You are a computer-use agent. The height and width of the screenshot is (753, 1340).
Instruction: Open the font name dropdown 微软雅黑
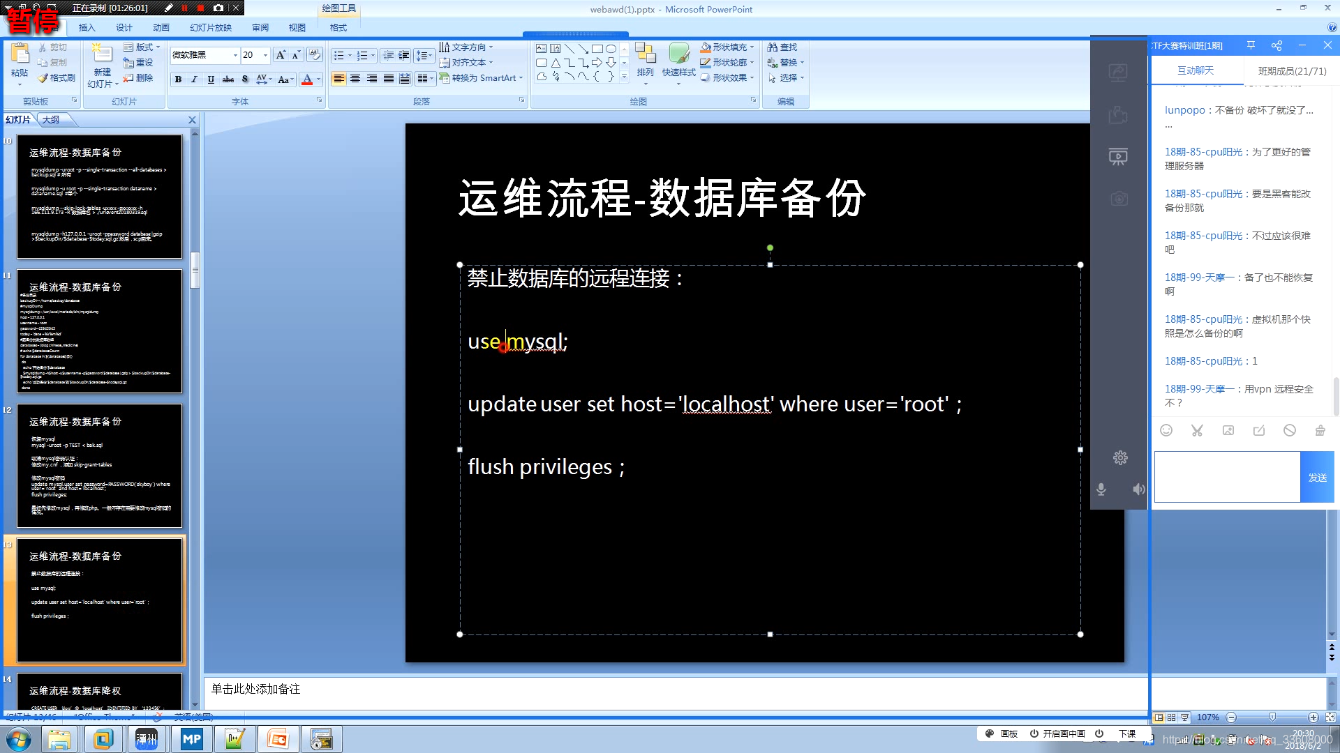pyautogui.click(x=235, y=55)
